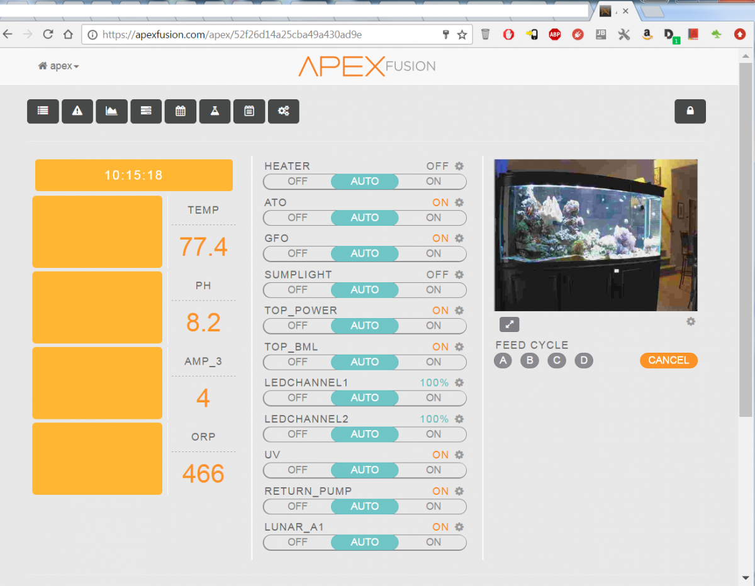The image size is (755, 586).
Task: Open the flask measurements icon
Action: 215,111
